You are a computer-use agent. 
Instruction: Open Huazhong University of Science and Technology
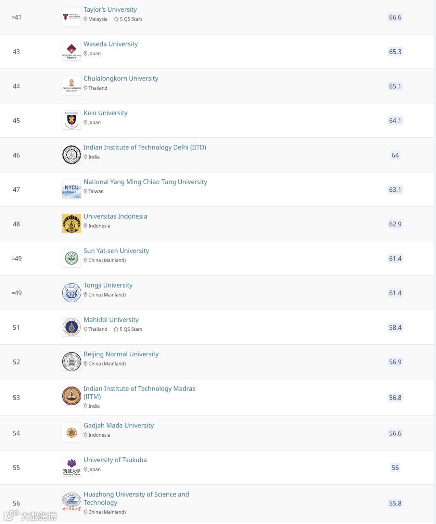coord(136,499)
